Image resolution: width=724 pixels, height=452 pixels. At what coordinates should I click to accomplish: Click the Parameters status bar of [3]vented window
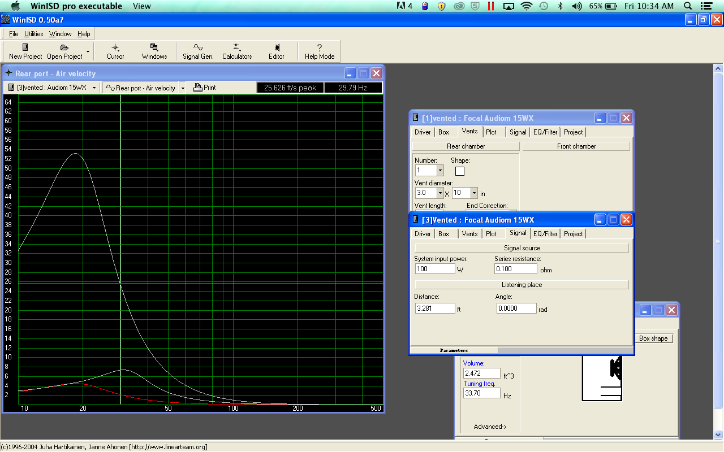tap(454, 350)
